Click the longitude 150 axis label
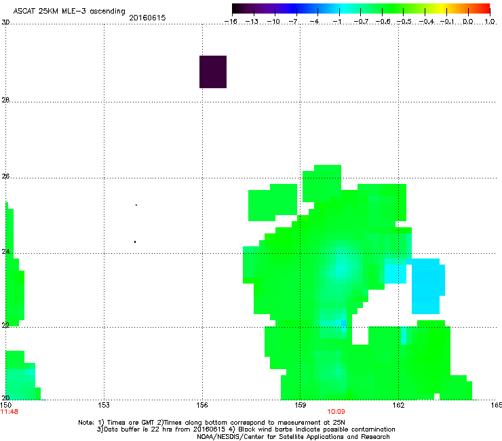Screen dimensions: 502x441 5,405
